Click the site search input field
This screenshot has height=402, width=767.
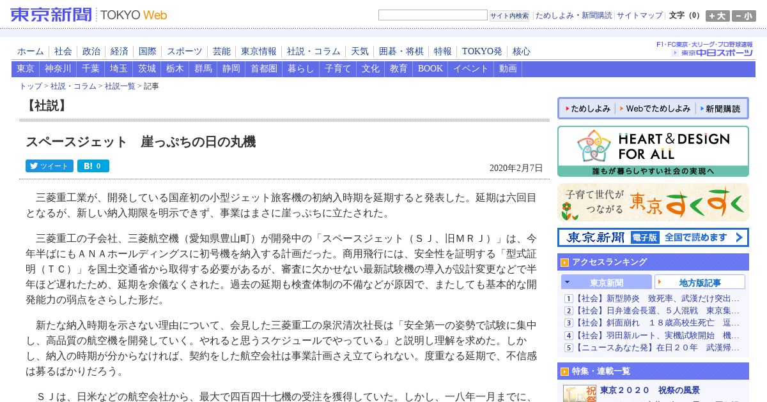coord(433,15)
